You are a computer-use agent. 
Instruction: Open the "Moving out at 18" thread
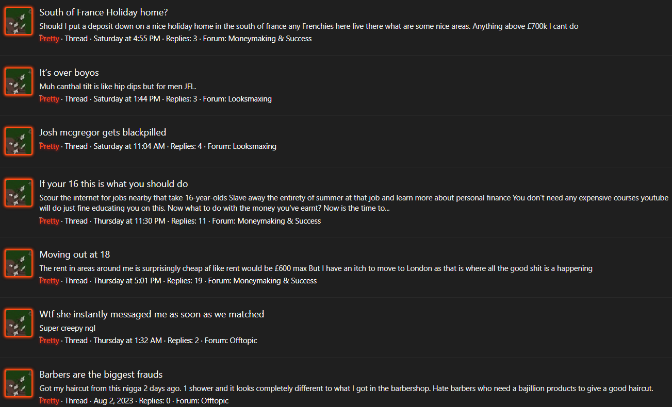75,255
